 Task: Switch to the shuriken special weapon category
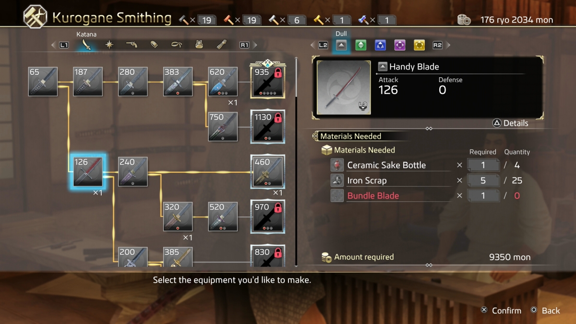[110, 45]
